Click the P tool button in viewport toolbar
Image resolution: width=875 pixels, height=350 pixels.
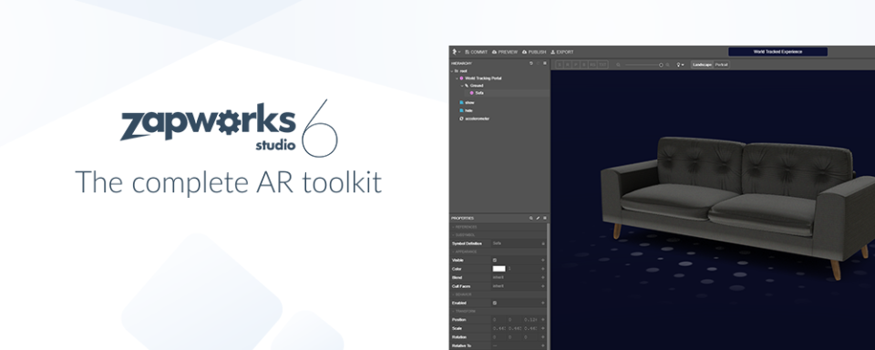pos(575,65)
